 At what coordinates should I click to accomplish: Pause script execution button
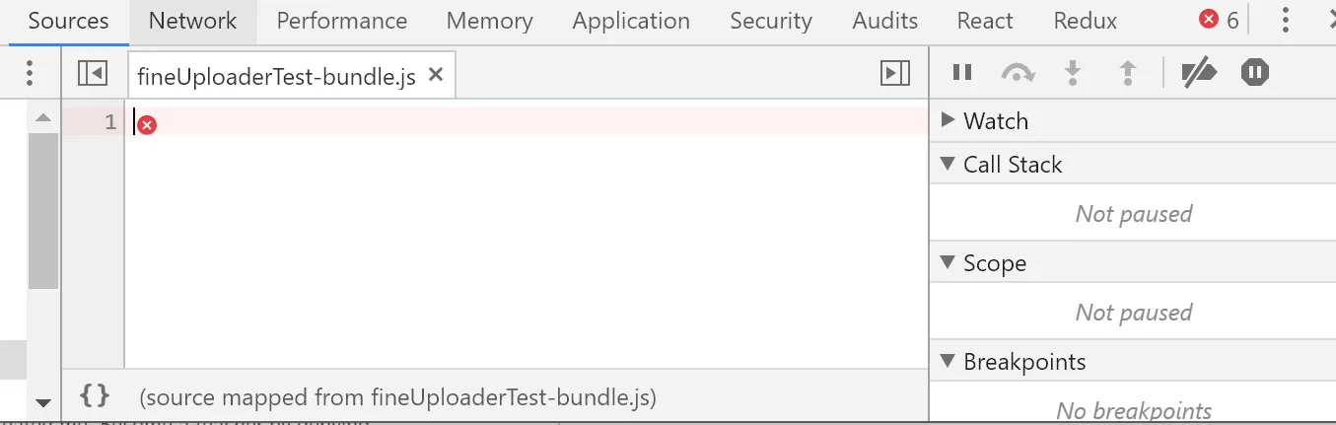[x=962, y=72]
